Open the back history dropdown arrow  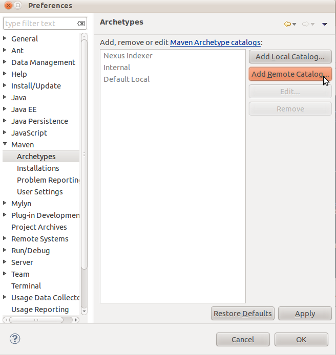[295, 25]
